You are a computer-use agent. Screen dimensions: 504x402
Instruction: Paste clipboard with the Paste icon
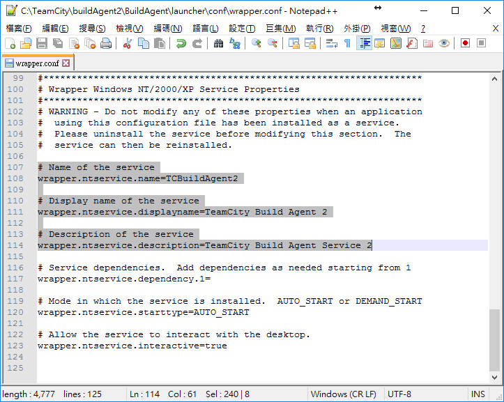(x=160, y=43)
